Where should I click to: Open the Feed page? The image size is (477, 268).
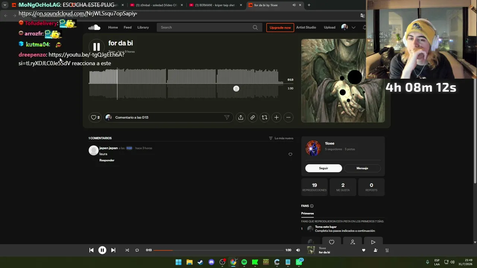click(x=127, y=27)
